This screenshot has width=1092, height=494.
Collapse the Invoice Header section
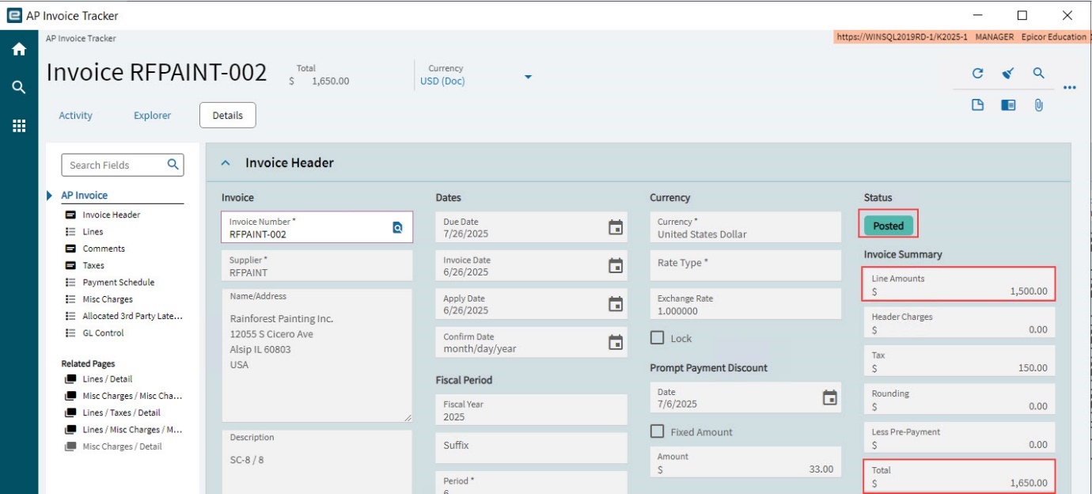click(226, 163)
